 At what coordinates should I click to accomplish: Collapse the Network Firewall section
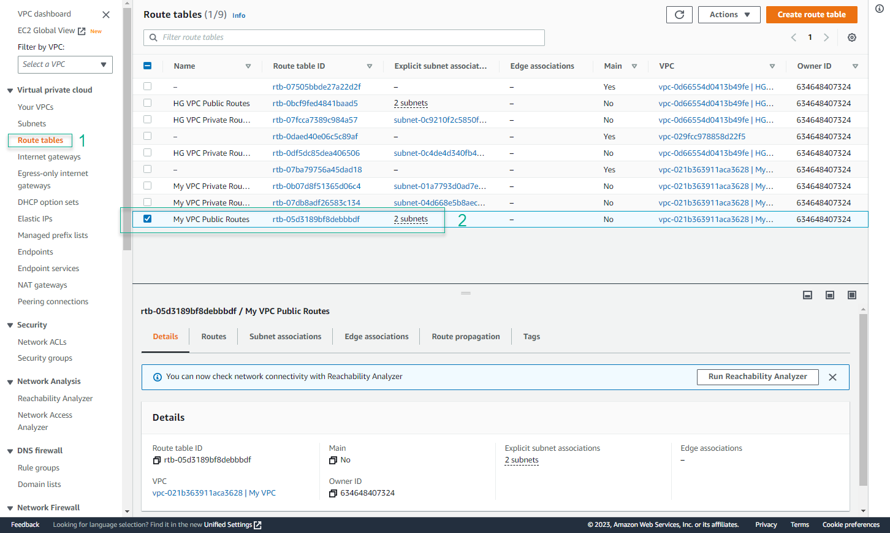10,508
